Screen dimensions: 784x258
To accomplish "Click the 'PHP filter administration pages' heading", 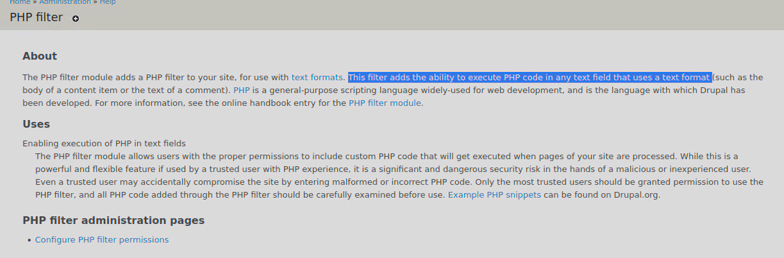I will (113, 220).
